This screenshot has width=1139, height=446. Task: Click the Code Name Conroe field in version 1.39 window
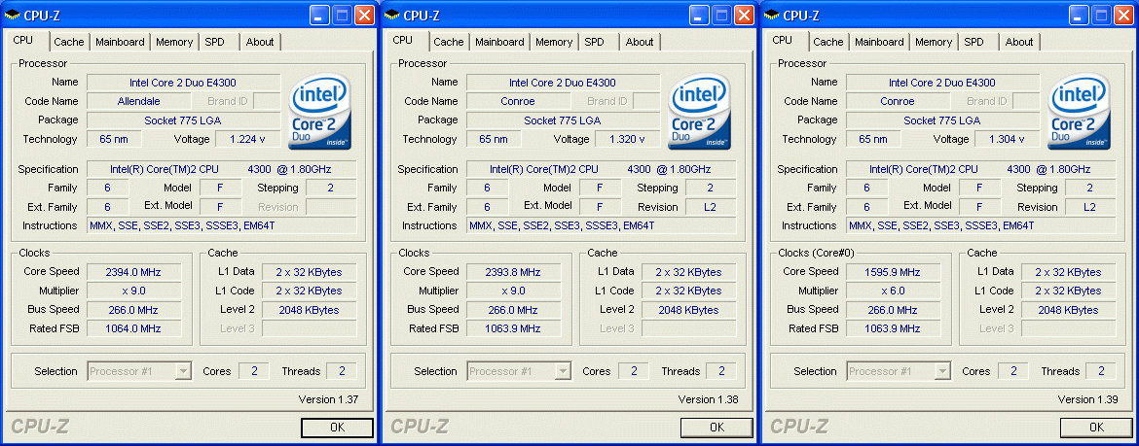click(899, 101)
